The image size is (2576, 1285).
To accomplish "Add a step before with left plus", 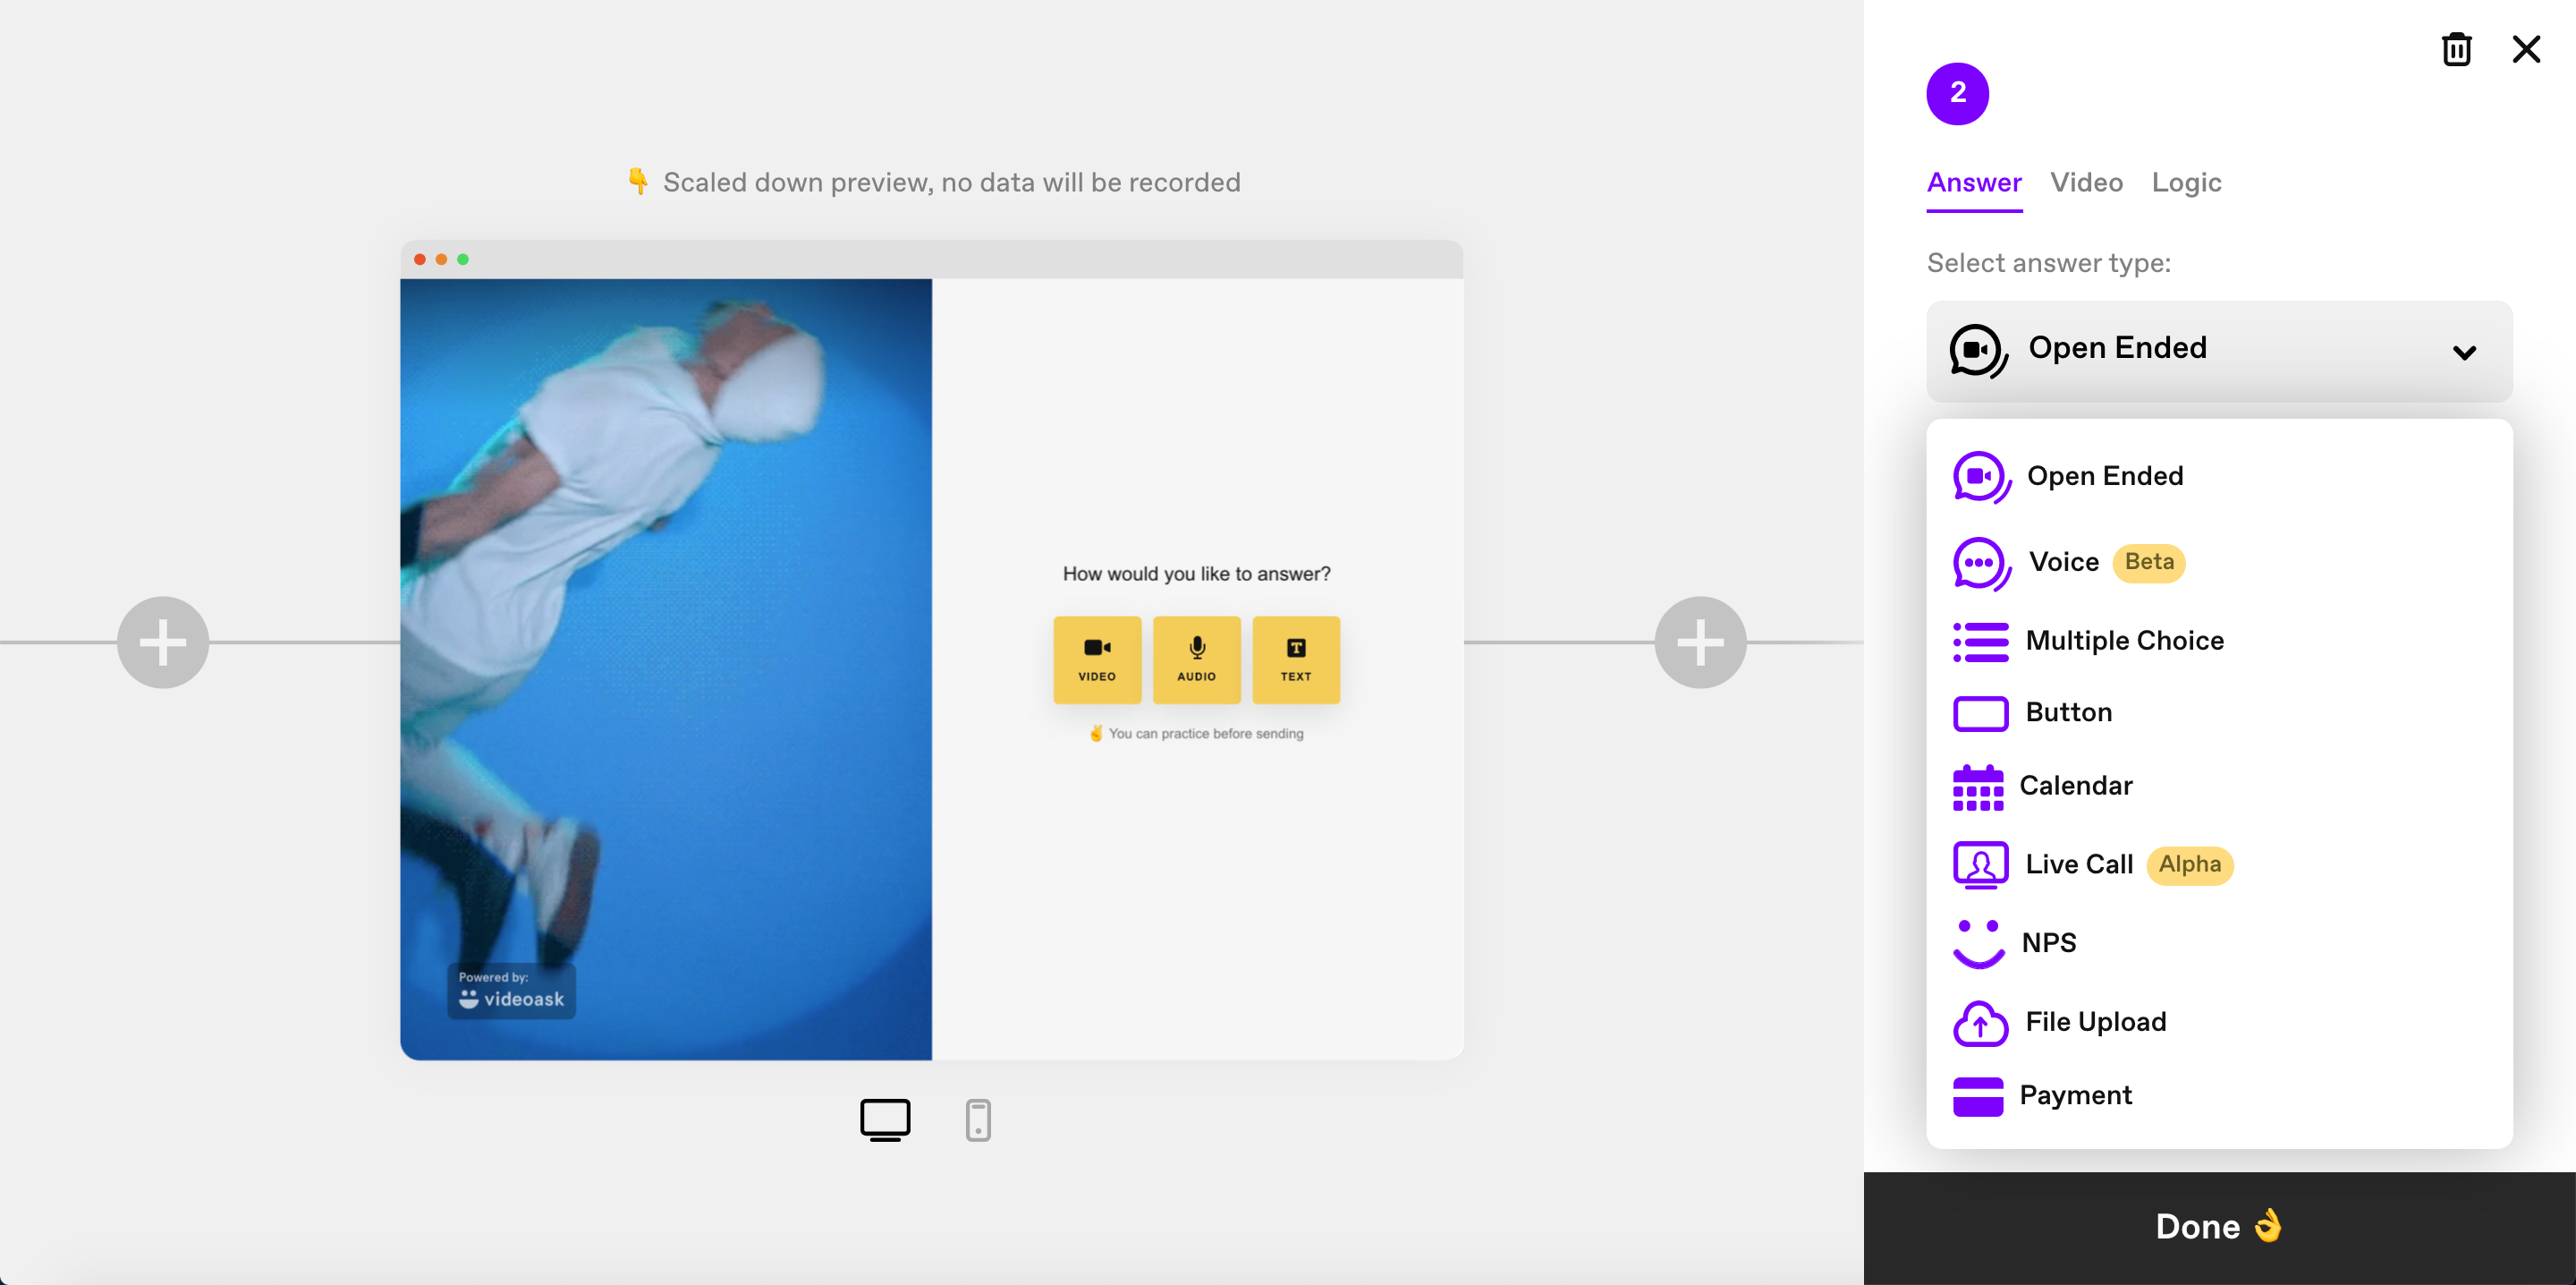I will [163, 642].
